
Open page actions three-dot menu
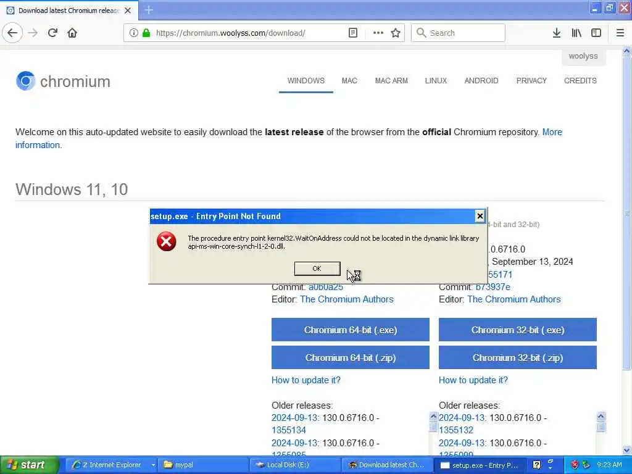pos(378,33)
